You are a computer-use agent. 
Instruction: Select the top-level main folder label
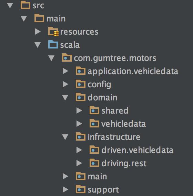(56, 19)
